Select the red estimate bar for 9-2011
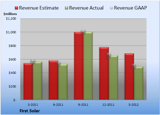Image resolution: width=160 pixels, height=115 pixels. click(79, 66)
